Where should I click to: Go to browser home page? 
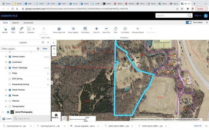17,9
